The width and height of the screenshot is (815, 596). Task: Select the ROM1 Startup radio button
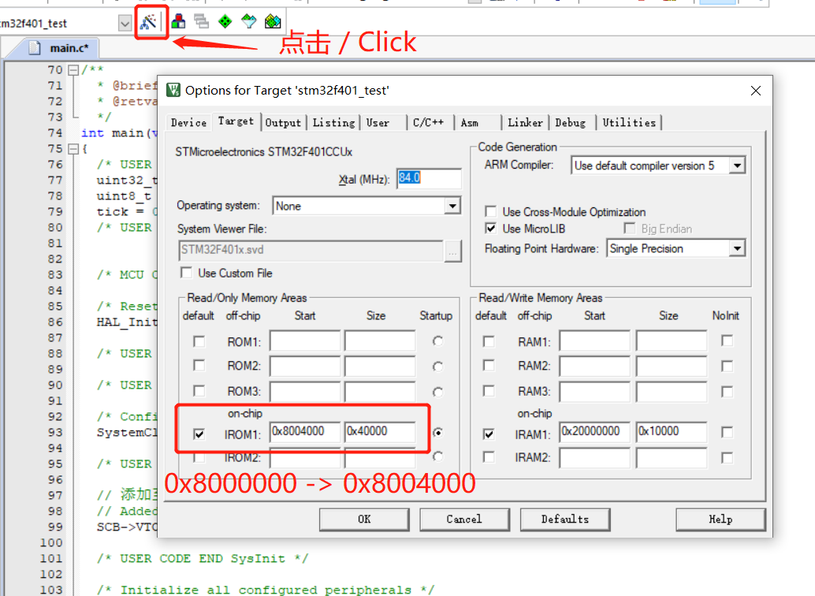coord(438,341)
